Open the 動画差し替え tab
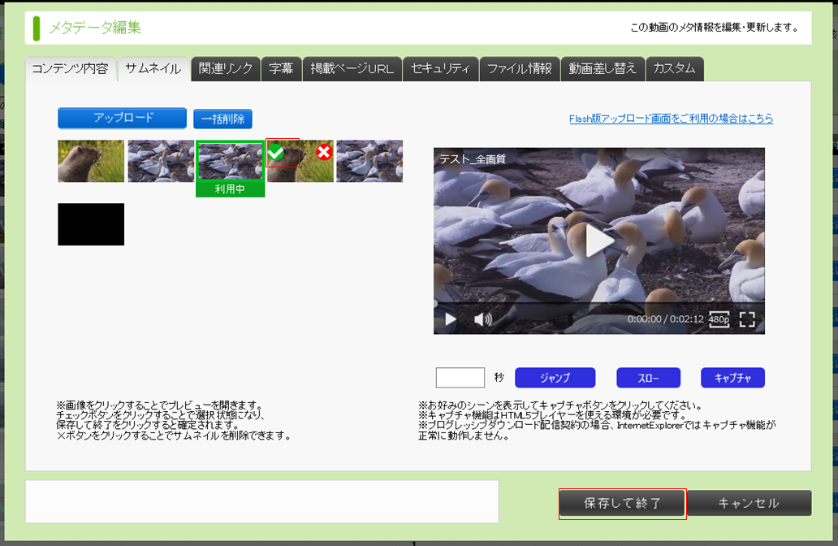The width and height of the screenshot is (838, 546). (x=603, y=69)
